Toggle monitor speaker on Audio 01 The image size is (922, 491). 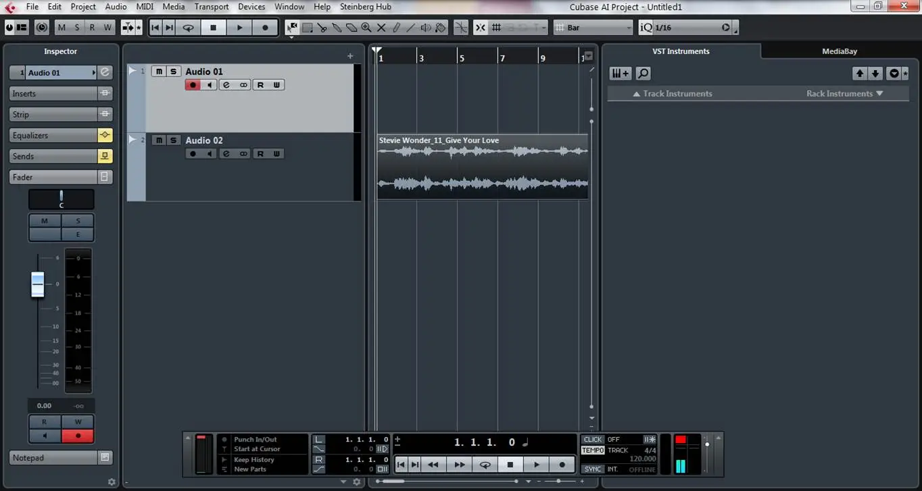pyautogui.click(x=210, y=85)
